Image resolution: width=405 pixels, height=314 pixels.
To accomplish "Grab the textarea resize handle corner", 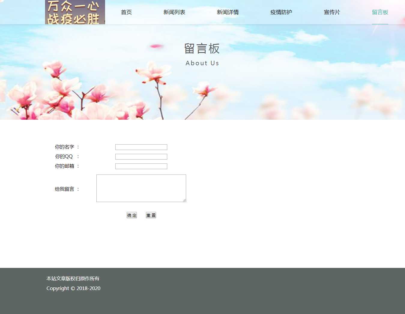I will coord(184,200).
